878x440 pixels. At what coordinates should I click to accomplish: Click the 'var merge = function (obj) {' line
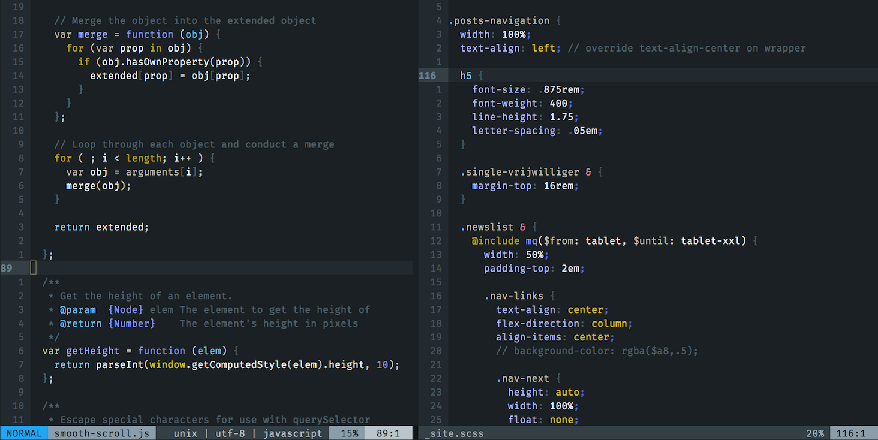pyautogui.click(x=138, y=34)
